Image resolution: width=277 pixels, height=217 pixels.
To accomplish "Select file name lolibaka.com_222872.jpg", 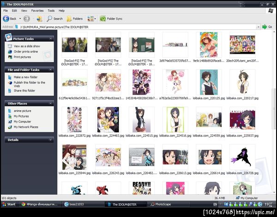I will [x=74, y=136].
